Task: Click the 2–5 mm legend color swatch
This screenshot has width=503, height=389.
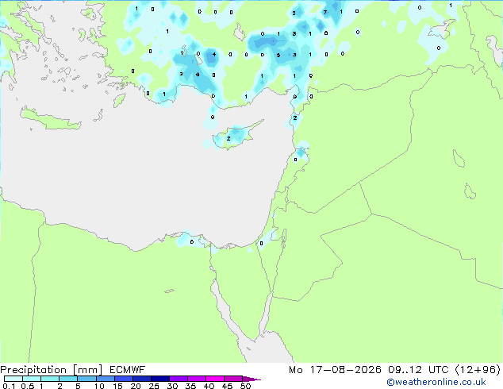Action: [x=68, y=379]
